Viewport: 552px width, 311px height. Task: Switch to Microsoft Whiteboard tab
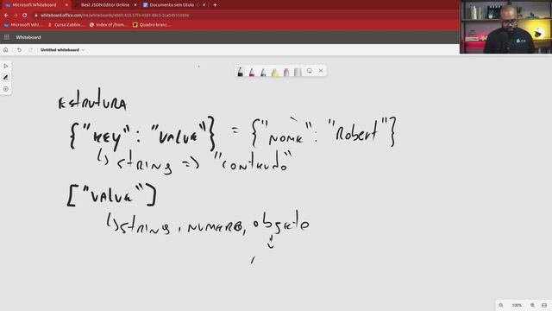[x=34, y=5]
